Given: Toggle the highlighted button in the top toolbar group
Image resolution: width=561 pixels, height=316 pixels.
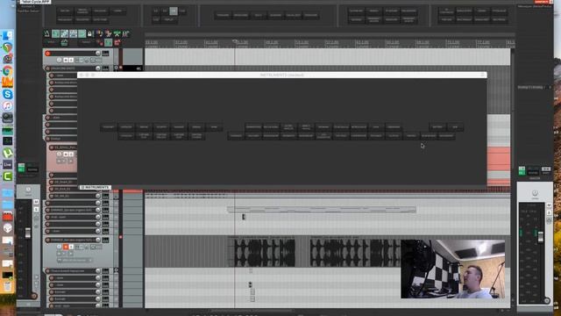Looking at the screenshot, I should click(x=174, y=11).
